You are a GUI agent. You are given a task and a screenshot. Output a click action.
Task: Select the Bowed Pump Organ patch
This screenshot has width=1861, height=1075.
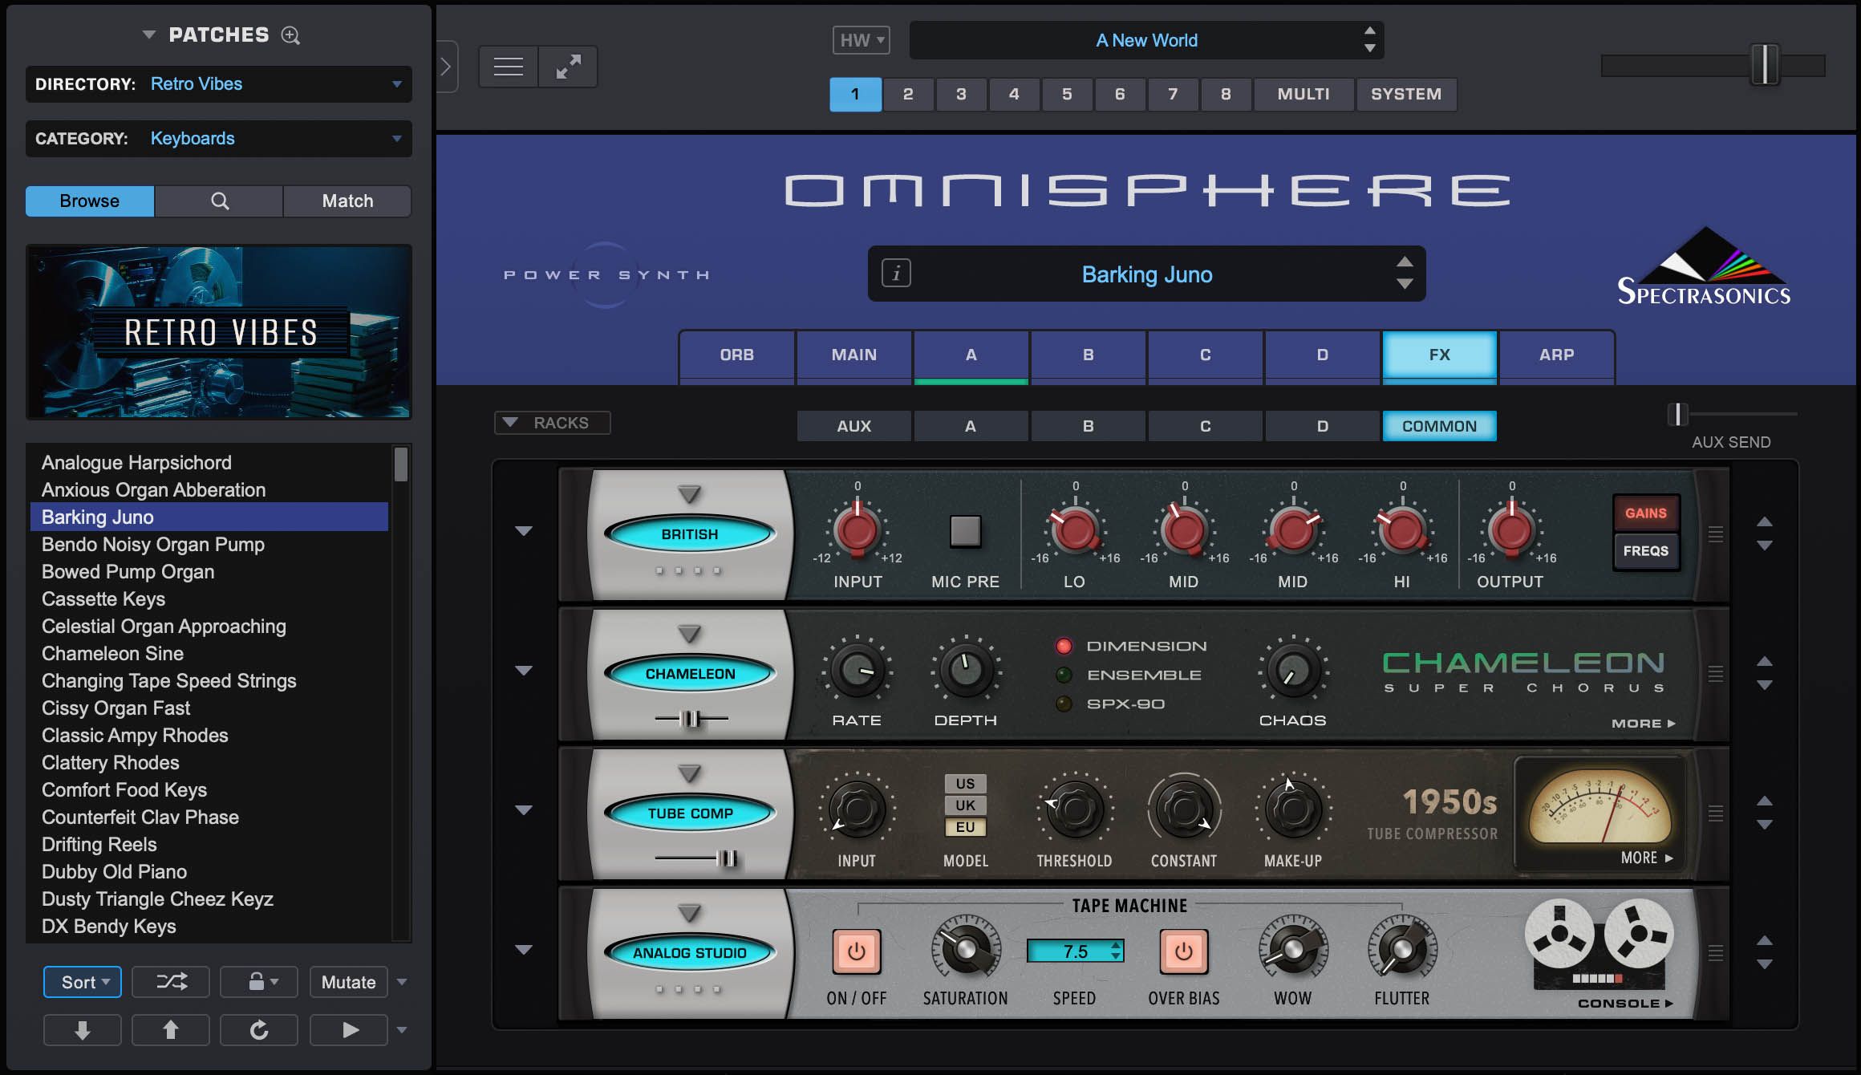point(128,571)
